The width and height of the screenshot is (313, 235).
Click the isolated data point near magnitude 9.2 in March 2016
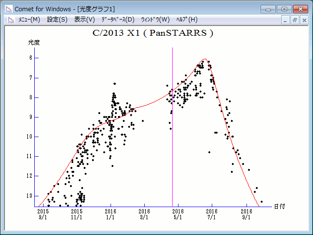tap(143, 121)
